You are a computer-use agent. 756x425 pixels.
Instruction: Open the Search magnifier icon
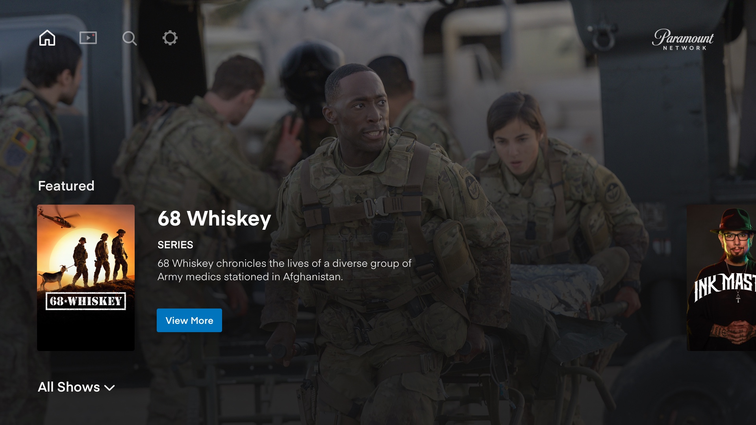tap(129, 38)
